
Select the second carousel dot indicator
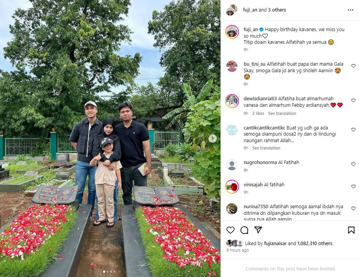[x=108, y=272]
